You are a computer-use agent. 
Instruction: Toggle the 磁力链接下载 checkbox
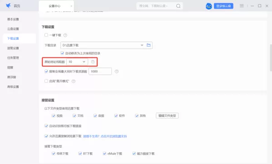click(x=134, y=154)
